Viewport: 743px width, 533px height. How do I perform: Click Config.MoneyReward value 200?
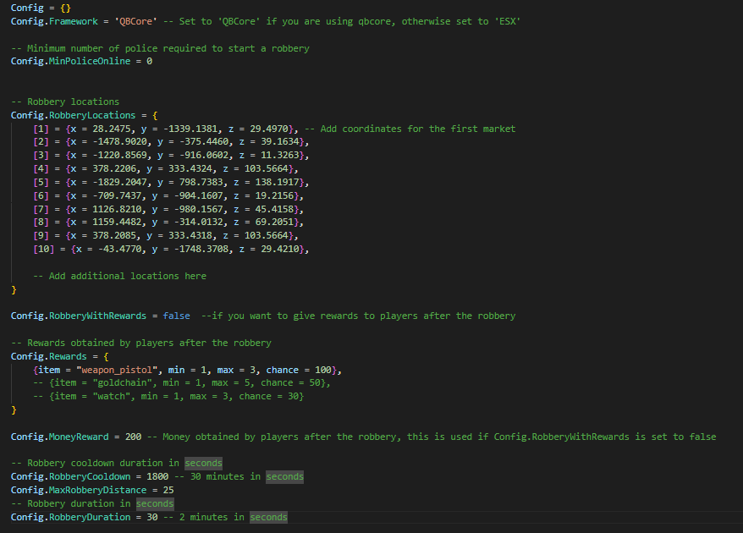pos(133,437)
